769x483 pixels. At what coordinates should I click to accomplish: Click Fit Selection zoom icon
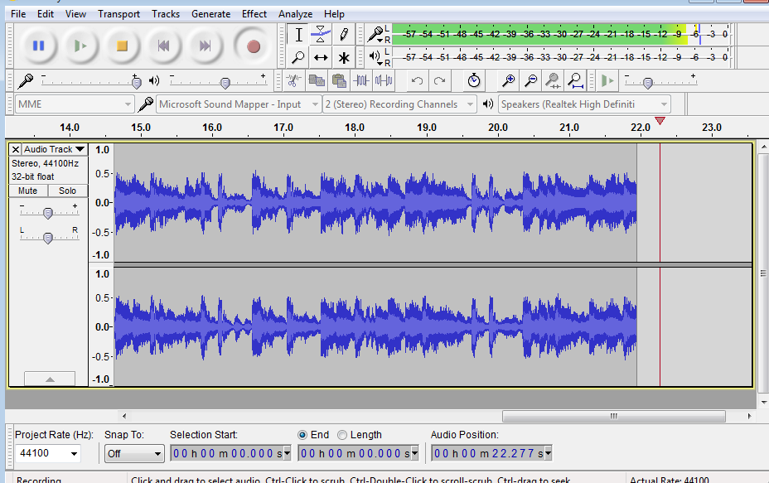(x=553, y=80)
